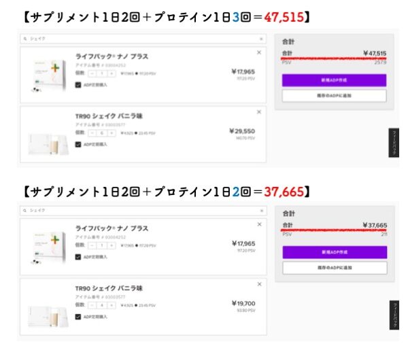This screenshot has width=408, height=350.
Task: Click the bottom search magnifier icon
Action: tap(24, 211)
